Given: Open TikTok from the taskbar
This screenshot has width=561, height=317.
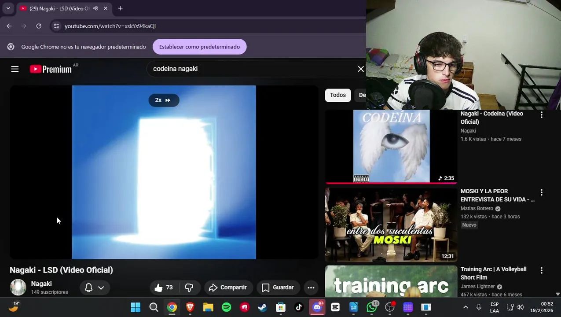Looking at the screenshot, I should [299, 307].
